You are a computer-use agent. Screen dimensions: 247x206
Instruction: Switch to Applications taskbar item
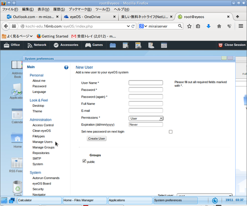130,200
